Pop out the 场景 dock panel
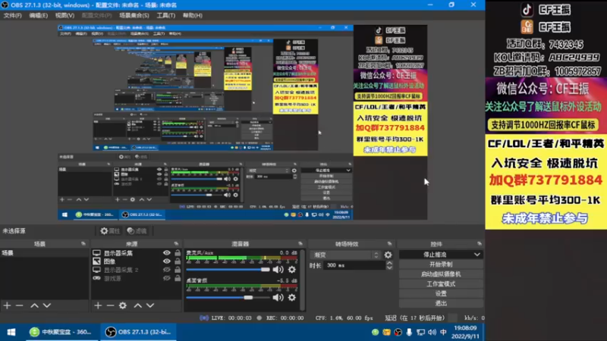 click(x=83, y=244)
